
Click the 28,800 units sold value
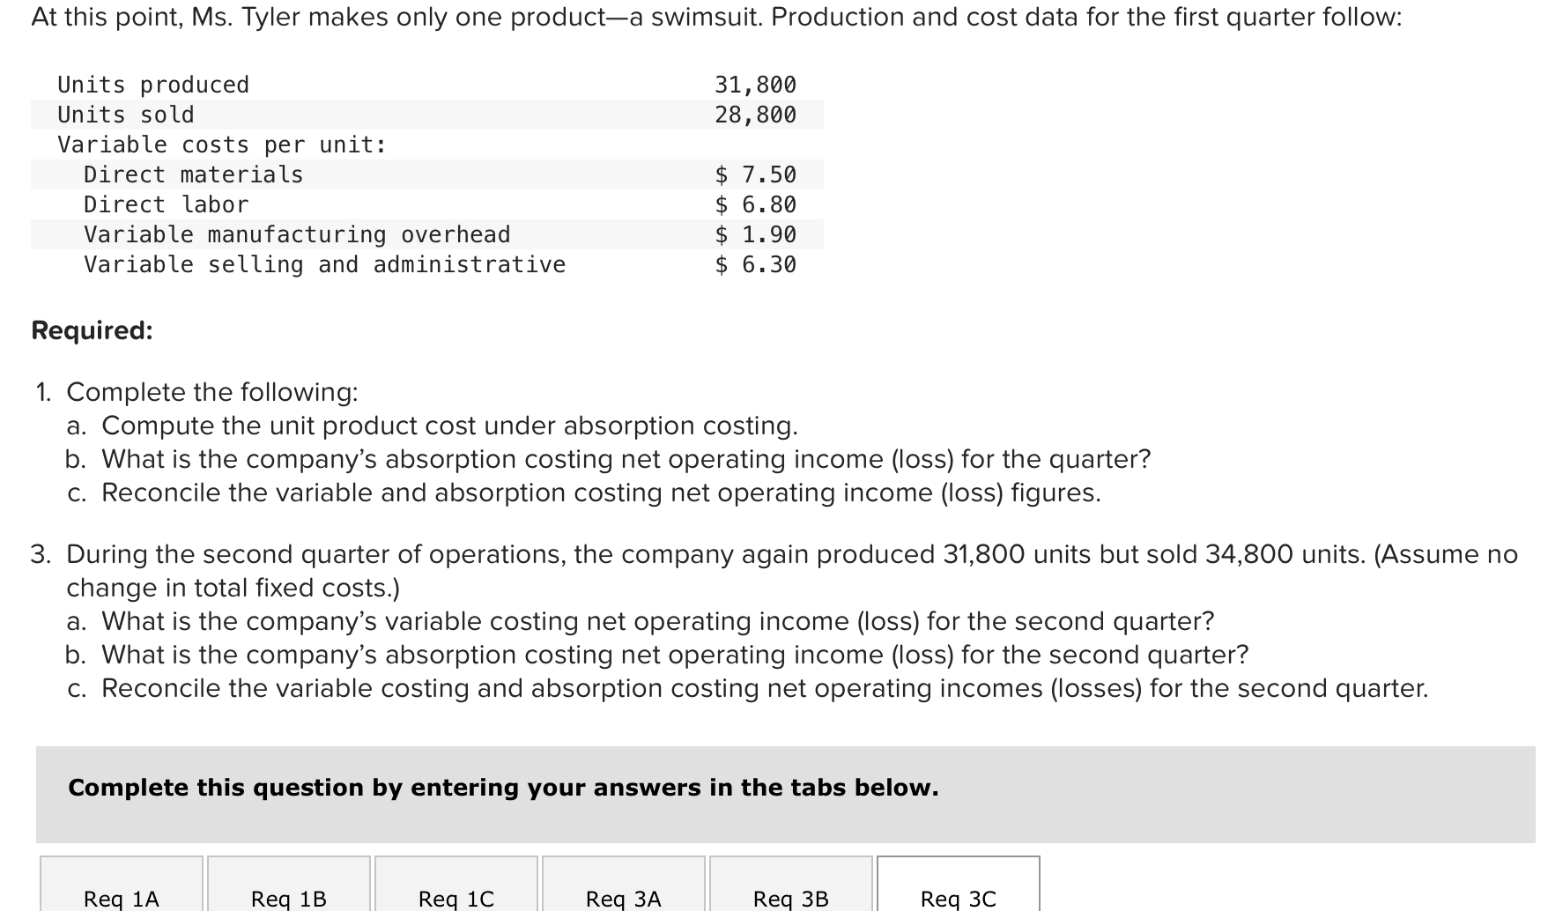[755, 115]
